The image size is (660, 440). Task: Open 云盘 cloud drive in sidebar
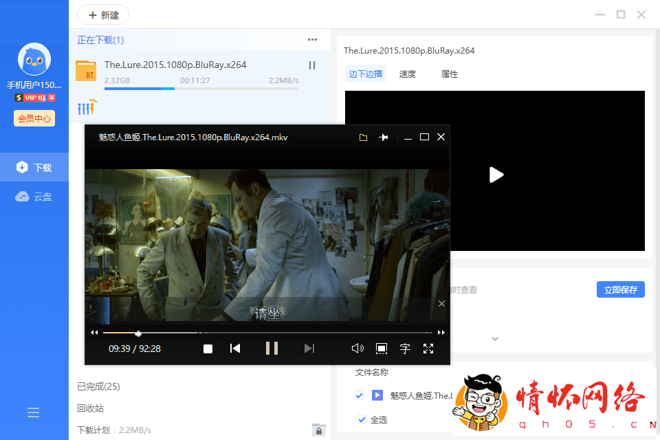pyautogui.click(x=34, y=197)
